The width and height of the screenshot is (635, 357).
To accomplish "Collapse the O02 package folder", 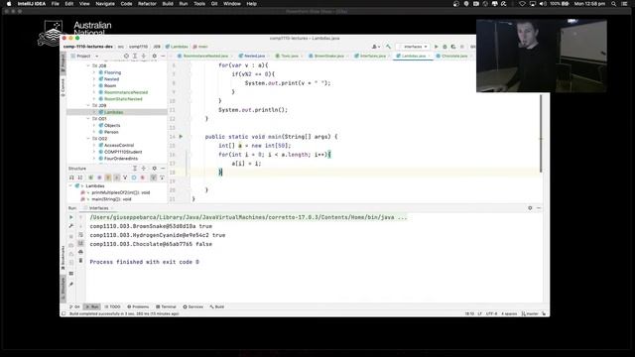I will [88, 139].
